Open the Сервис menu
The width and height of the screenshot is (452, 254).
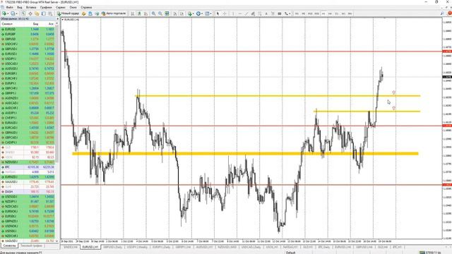tap(61, 7)
